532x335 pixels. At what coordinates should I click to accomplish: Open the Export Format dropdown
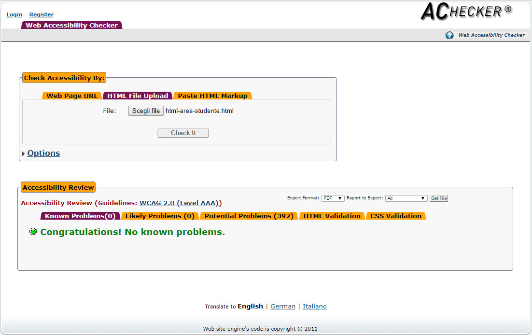[333, 198]
